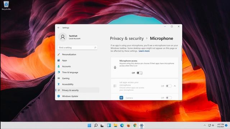The image size is (230, 129).
Task: Launch Google Chrome from the taskbar
Action: pos(135,125)
